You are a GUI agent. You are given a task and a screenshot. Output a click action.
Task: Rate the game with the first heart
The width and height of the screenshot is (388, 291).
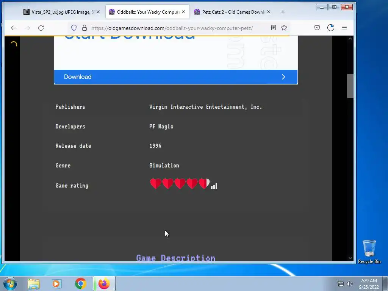(156, 184)
